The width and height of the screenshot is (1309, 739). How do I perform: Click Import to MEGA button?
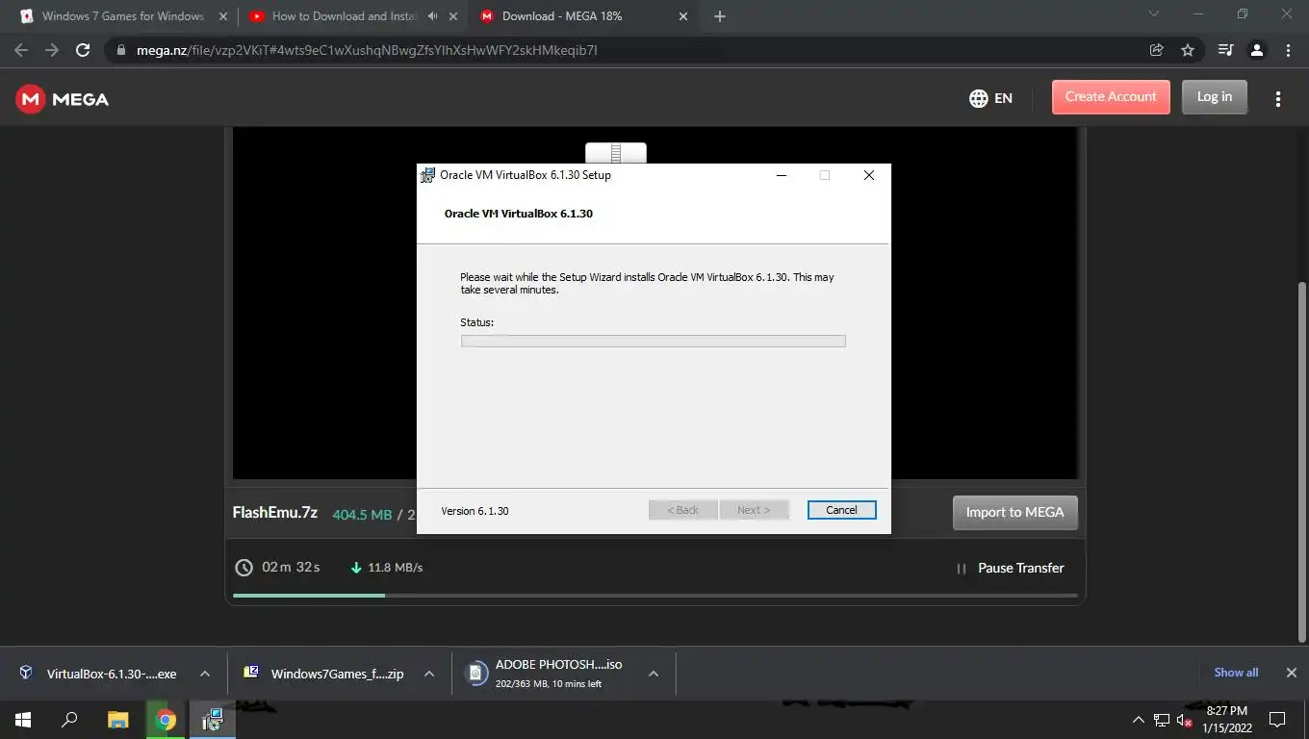point(1015,512)
